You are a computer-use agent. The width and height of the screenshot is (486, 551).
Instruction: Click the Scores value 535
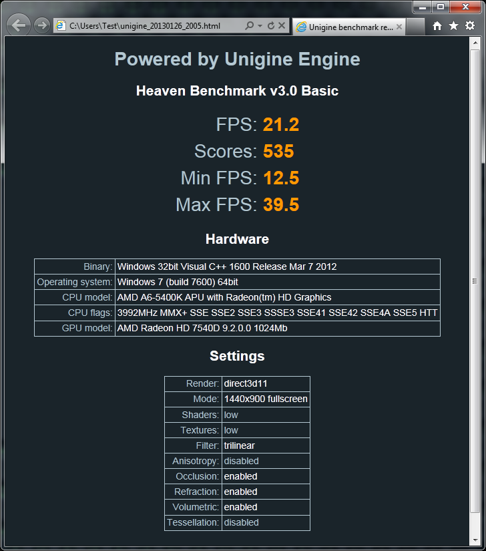tap(278, 152)
